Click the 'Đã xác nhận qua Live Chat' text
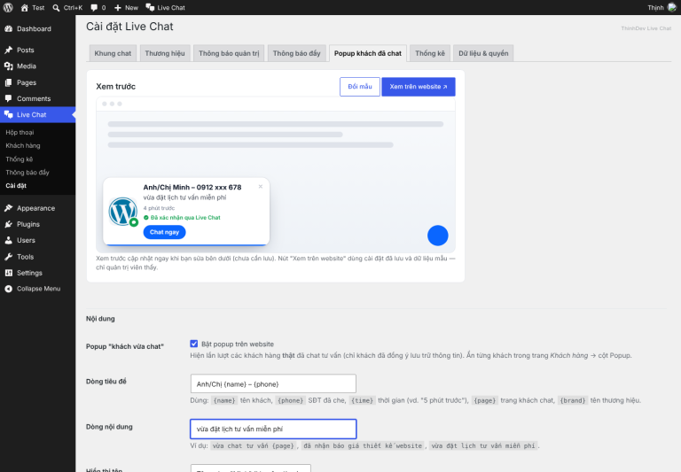Image resolution: width=681 pixels, height=472 pixels. click(185, 218)
